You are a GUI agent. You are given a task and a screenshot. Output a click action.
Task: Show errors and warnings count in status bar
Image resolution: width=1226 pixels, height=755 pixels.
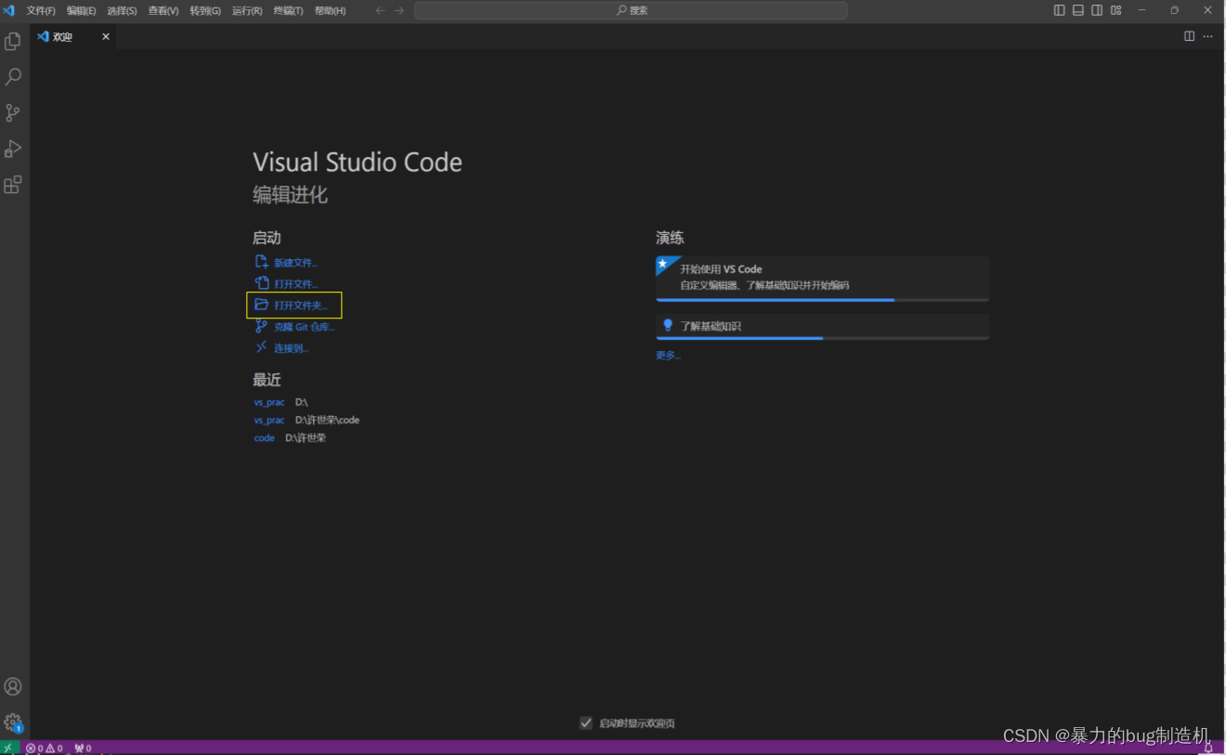click(45, 748)
